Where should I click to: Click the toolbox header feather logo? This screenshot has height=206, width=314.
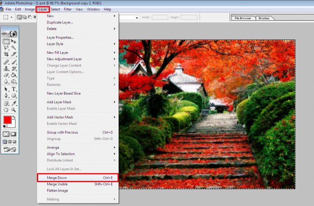(x=9, y=34)
